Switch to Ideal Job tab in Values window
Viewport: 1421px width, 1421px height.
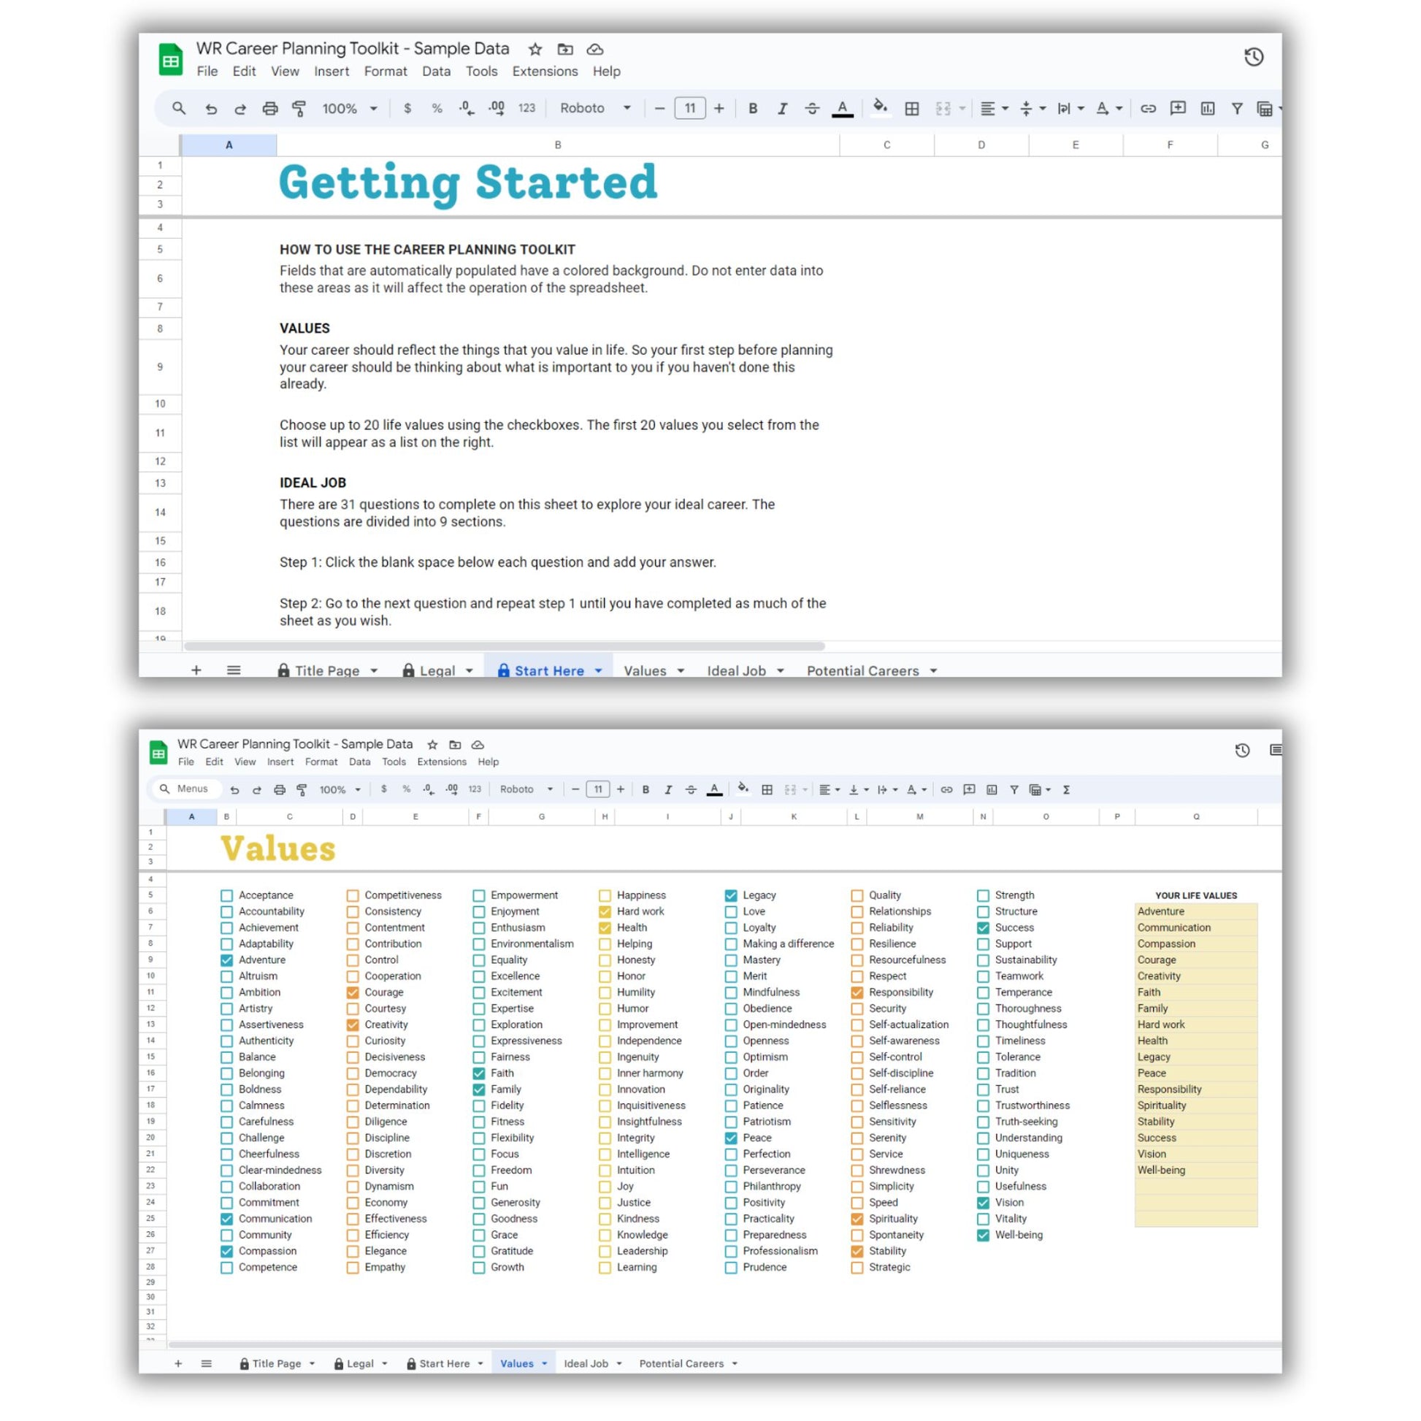[x=586, y=1363]
